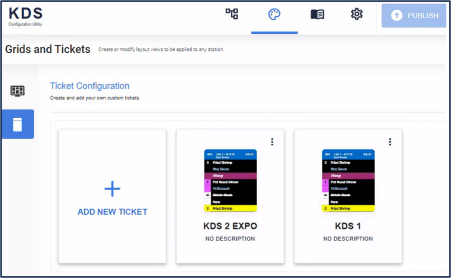Click ADD NEW TICKET label
Viewport: 451px width, 278px height.
click(113, 212)
